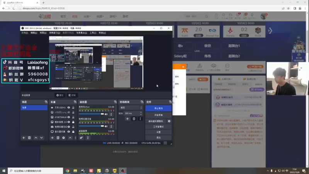
Task: Move scene up in Scenes panel
Action: tap(36, 138)
